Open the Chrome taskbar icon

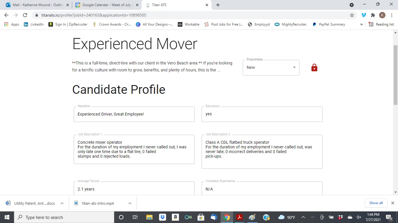pyautogui.click(x=227, y=217)
